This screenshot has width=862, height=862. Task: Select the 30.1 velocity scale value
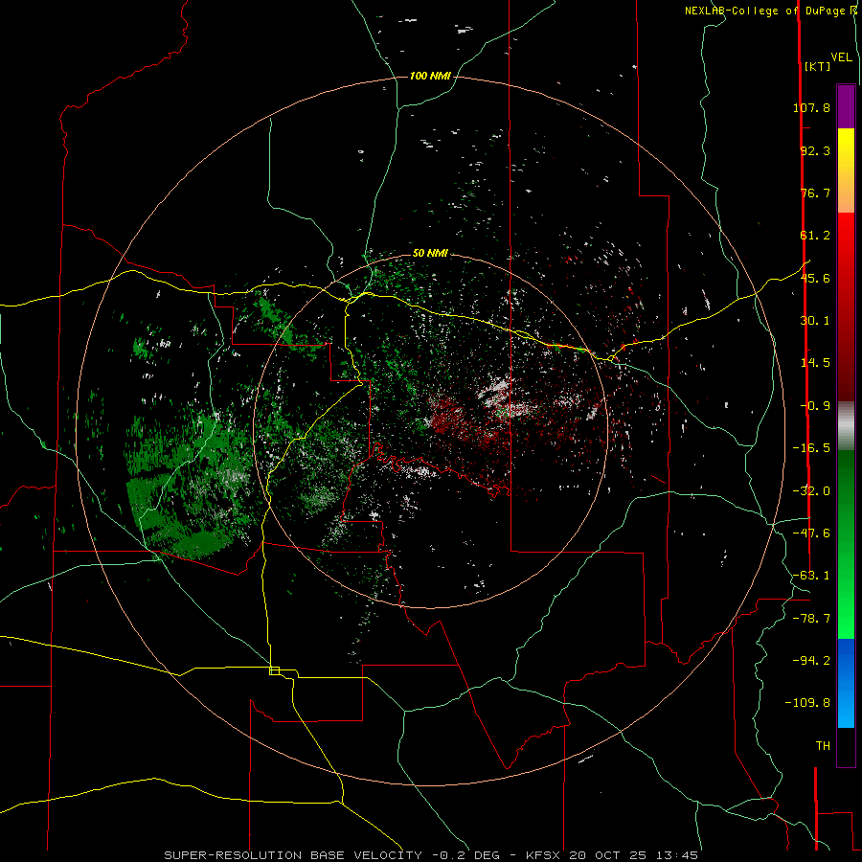[x=815, y=321]
